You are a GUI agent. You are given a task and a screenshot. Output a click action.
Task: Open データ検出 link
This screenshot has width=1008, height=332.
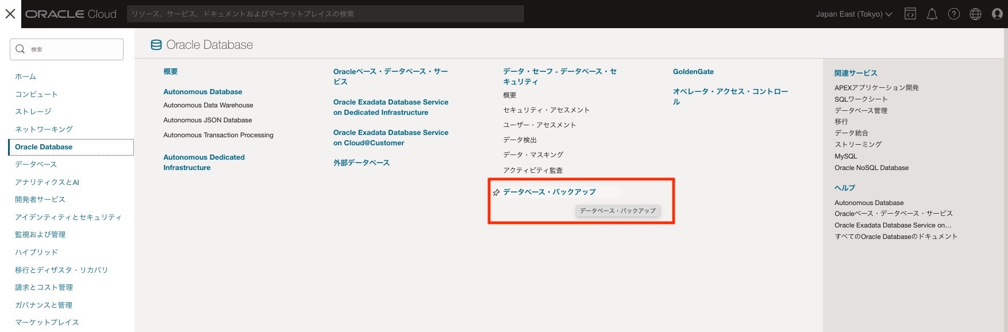coord(520,140)
